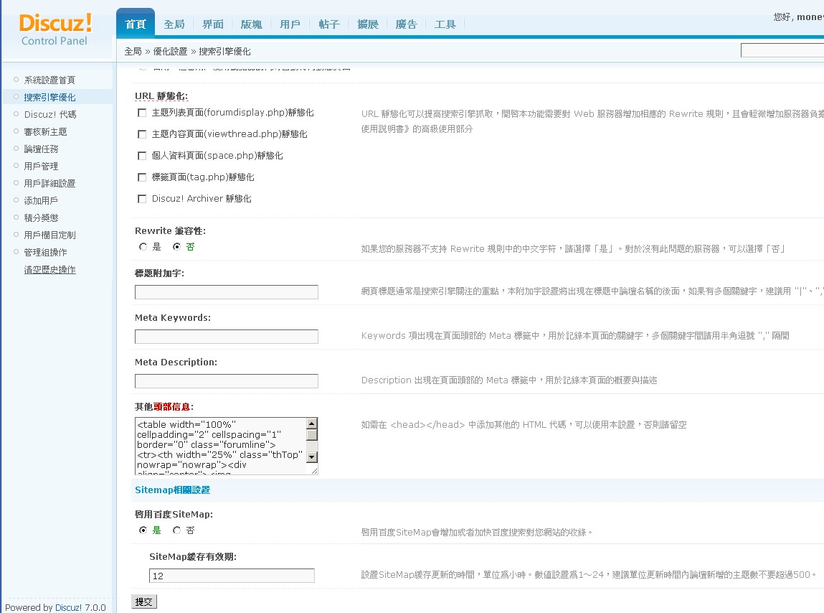Viewport: 824px width, 613px height.
Task: Enable 主題列表頁面(forumdisplay.php)靜態化 checkbox
Action: tap(142, 113)
